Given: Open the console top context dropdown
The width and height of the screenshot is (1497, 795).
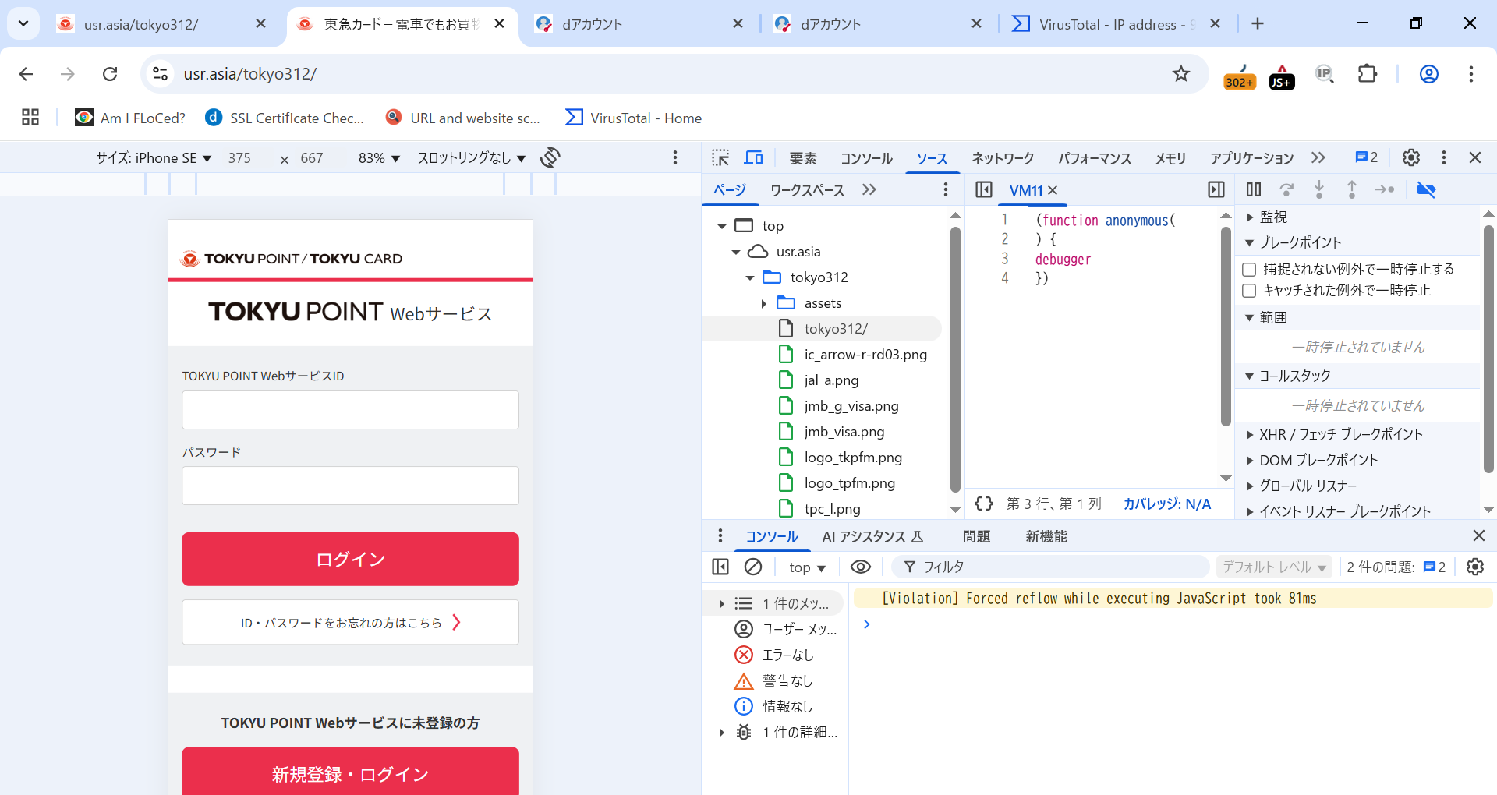Looking at the screenshot, I should coord(807,567).
